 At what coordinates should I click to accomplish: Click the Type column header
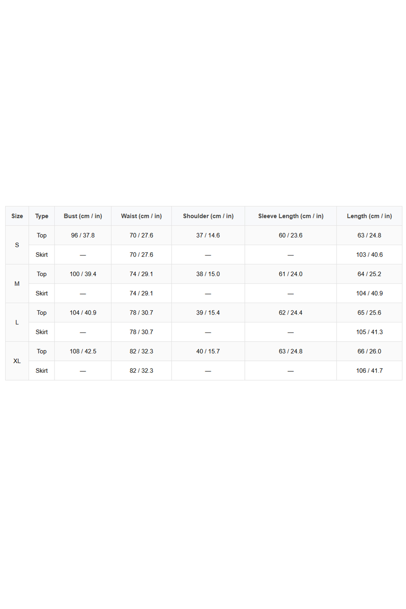click(x=42, y=216)
